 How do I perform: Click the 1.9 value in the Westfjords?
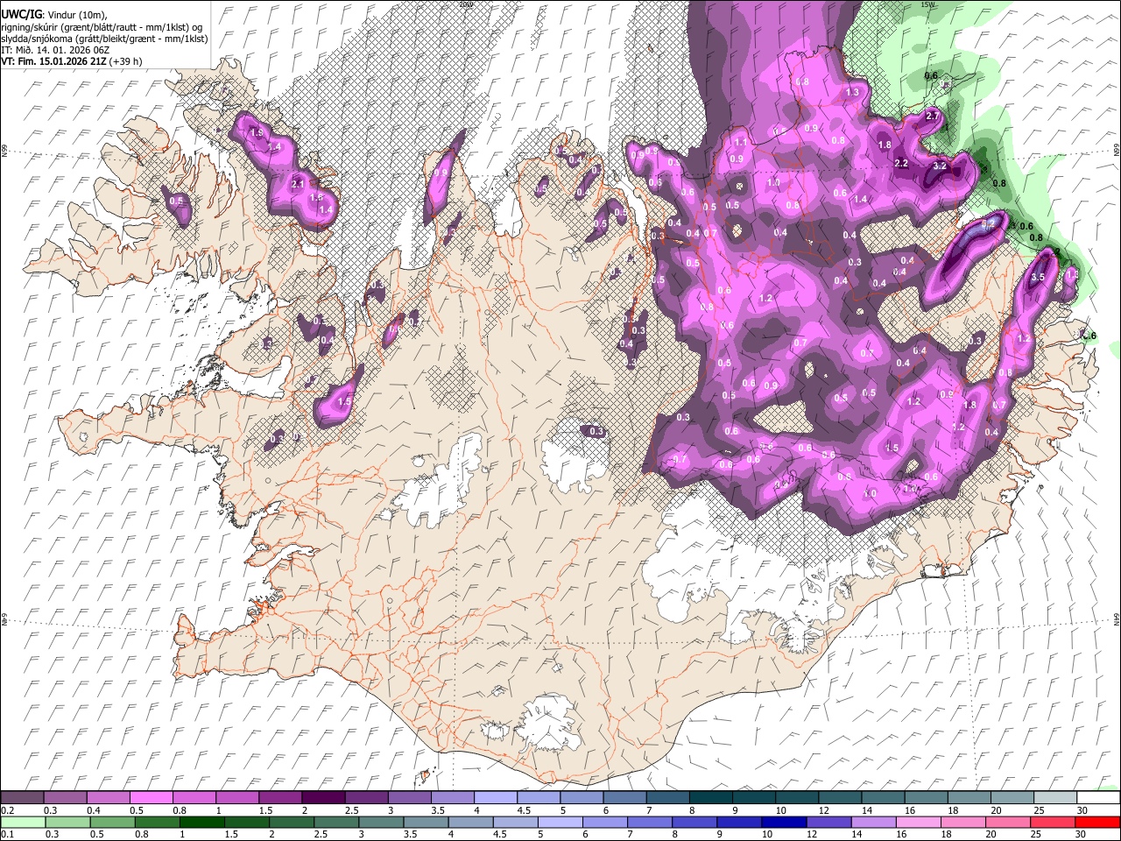point(257,132)
